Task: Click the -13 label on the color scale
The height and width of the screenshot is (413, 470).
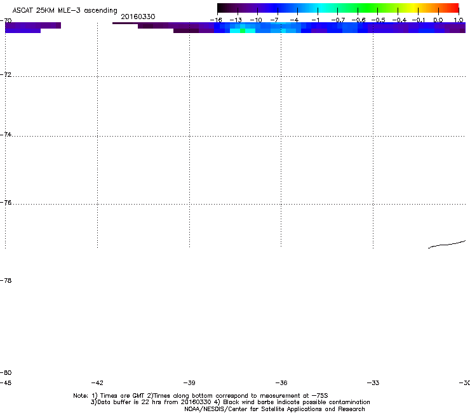Action: pyautogui.click(x=236, y=20)
